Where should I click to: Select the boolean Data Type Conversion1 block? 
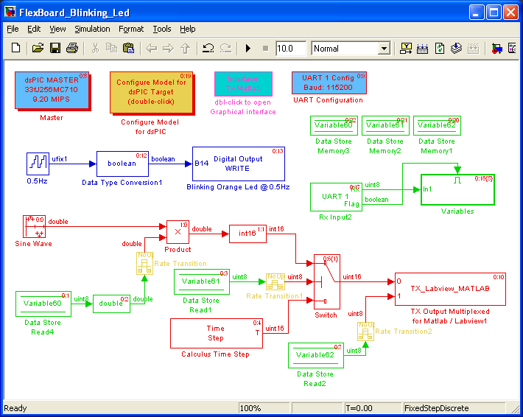point(122,164)
